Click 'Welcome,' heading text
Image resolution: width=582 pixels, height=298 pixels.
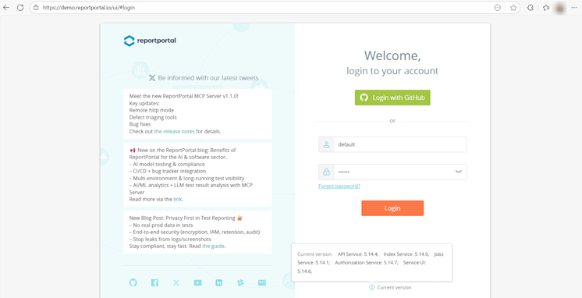click(392, 55)
